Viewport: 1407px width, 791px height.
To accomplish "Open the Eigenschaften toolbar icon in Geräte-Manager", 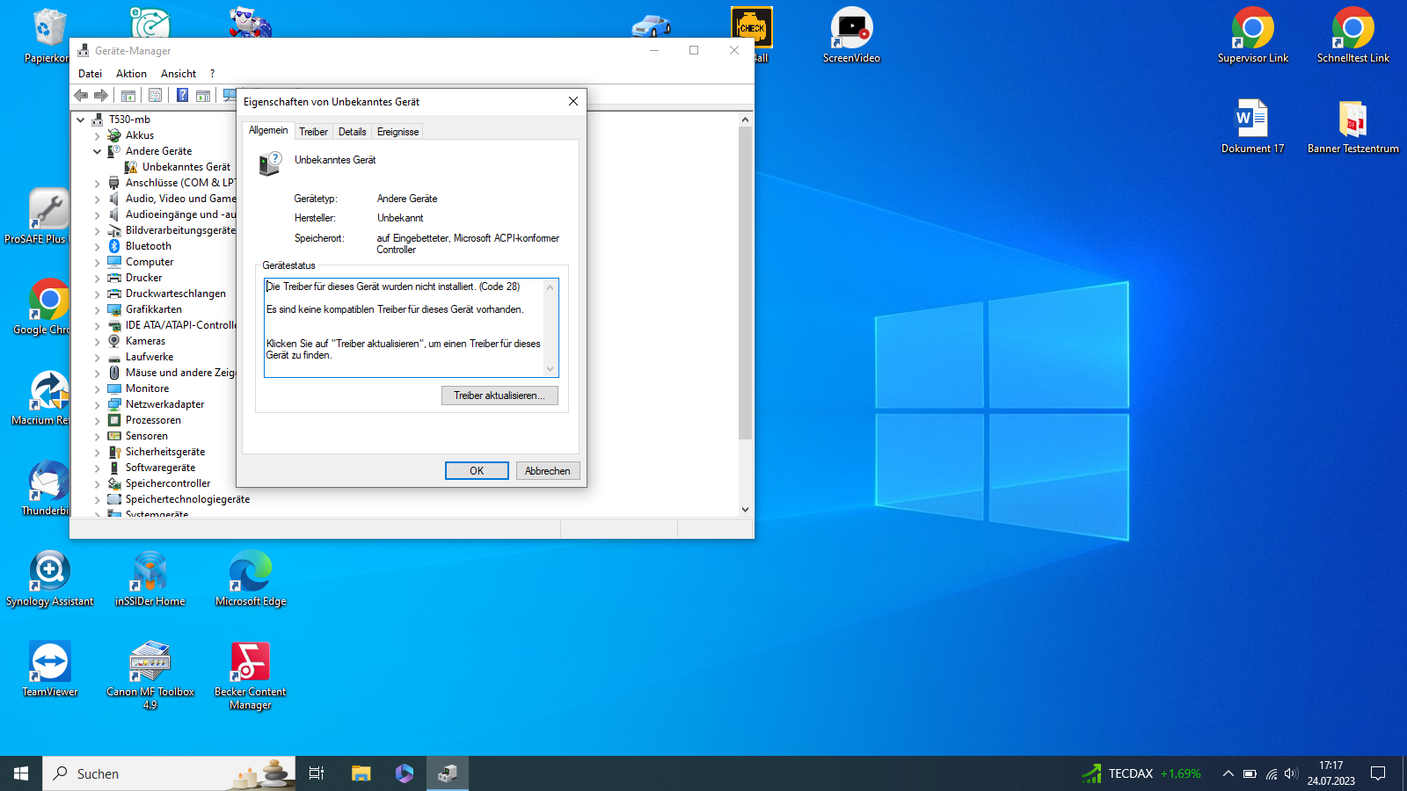I will tap(155, 95).
